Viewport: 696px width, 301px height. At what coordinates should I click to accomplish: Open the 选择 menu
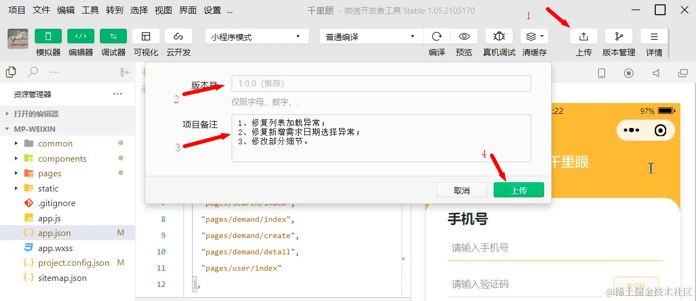[x=139, y=10]
